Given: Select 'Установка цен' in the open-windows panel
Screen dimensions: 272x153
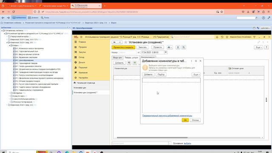Looking at the screenshot, I should [x=80, y=88].
